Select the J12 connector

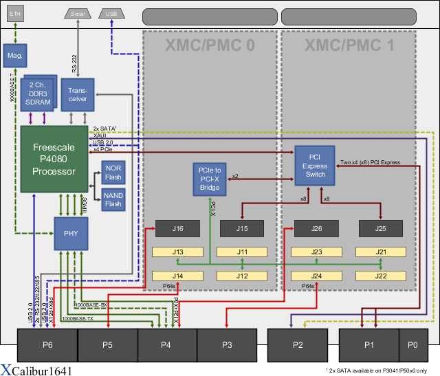[242, 276]
